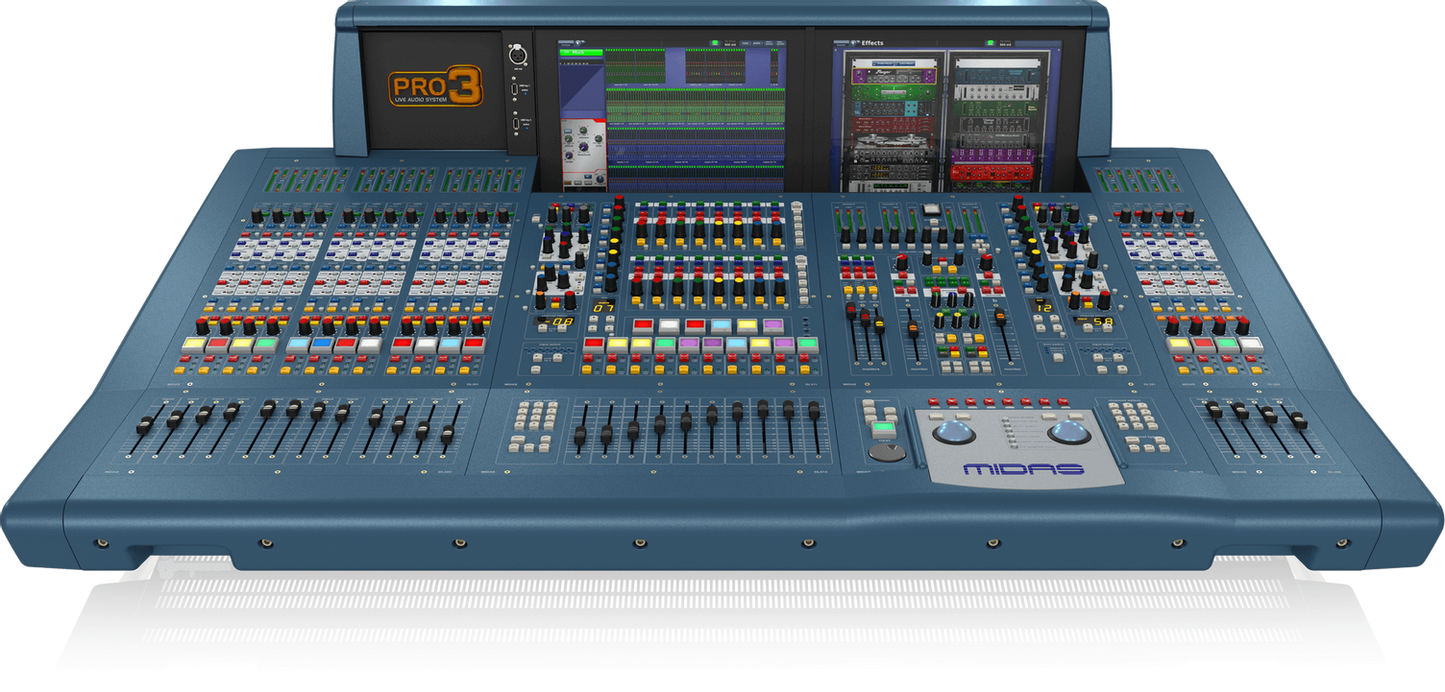1445x692 pixels.
Task: Select the green highlighted Mixes header on left screen
Action: coord(580,52)
